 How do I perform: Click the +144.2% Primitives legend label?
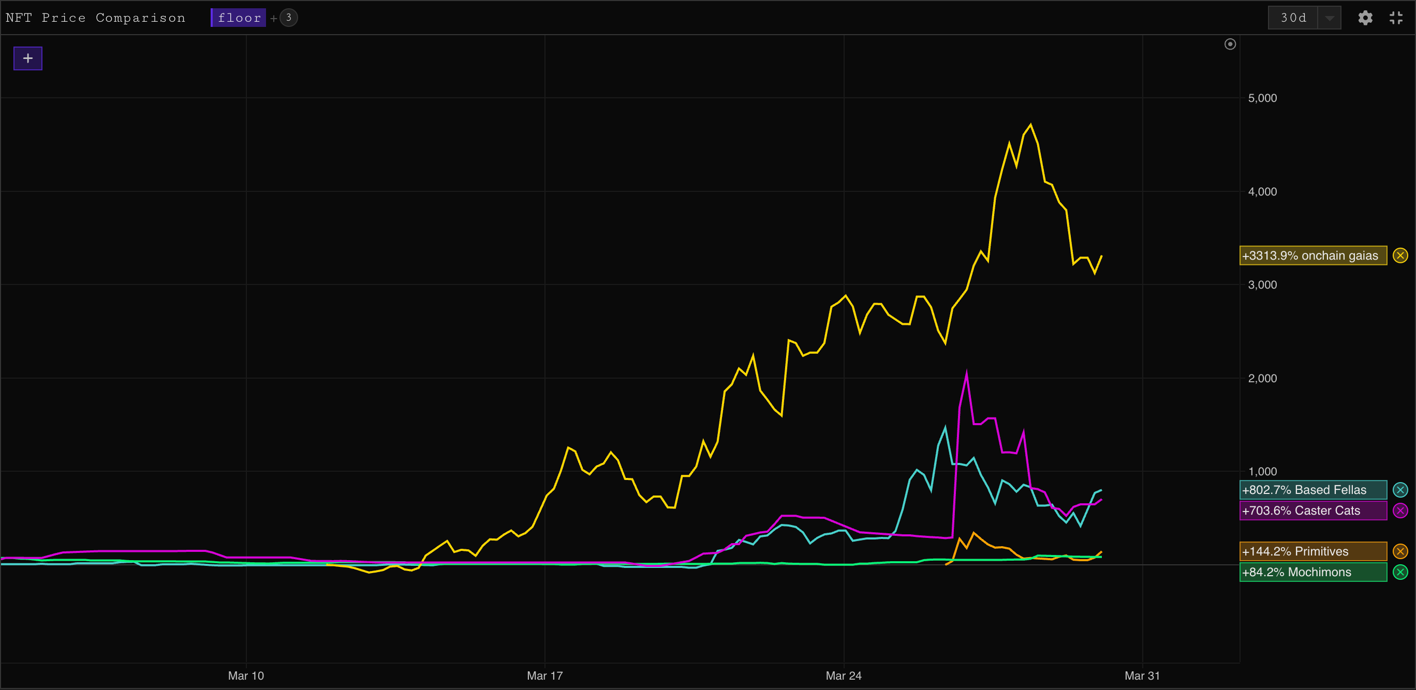click(1312, 551)
